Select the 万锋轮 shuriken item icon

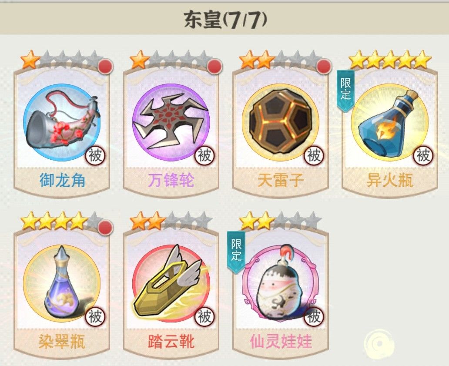(x=171, y=123)
